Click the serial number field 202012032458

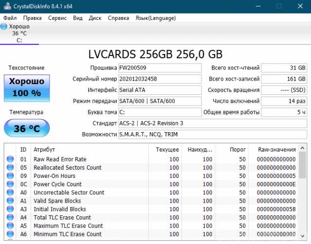coord(160,79)
